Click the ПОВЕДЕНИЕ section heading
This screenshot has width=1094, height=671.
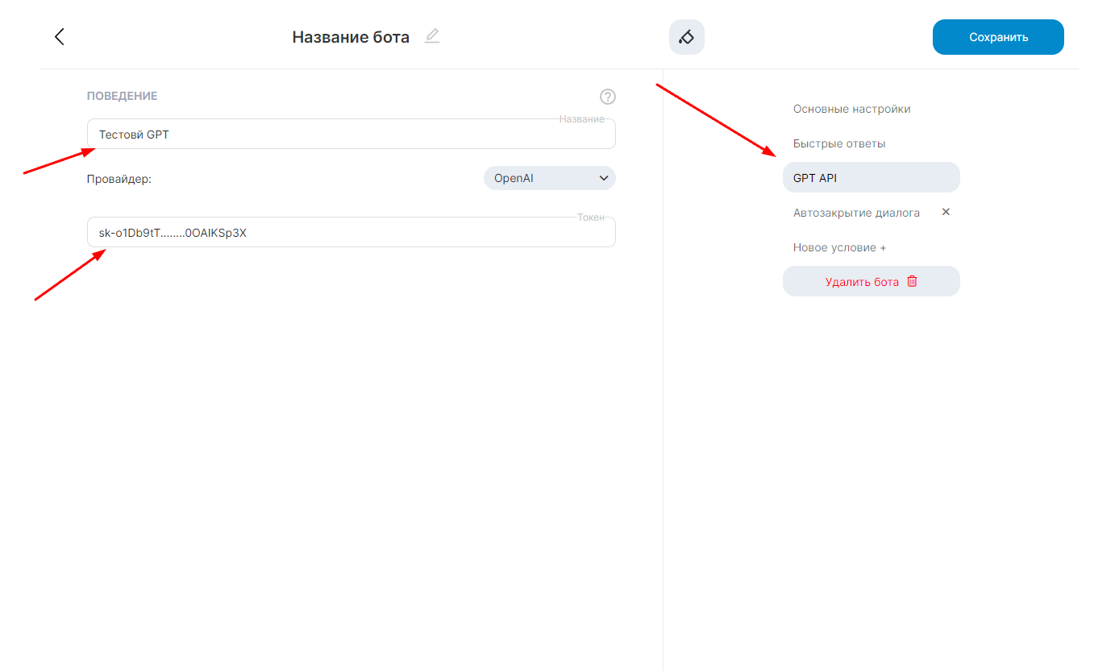(x=123, y=96)
